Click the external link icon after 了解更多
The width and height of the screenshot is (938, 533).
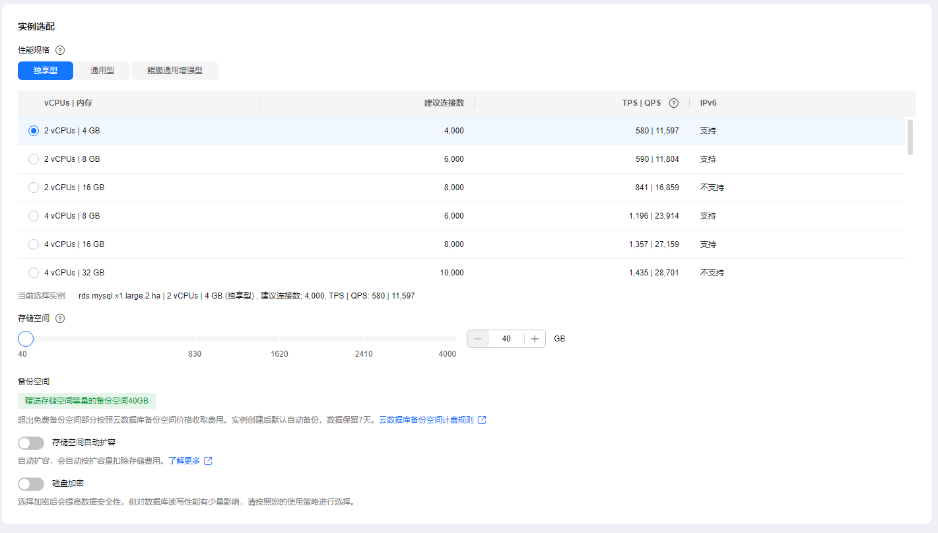click(x=209, y=461)
